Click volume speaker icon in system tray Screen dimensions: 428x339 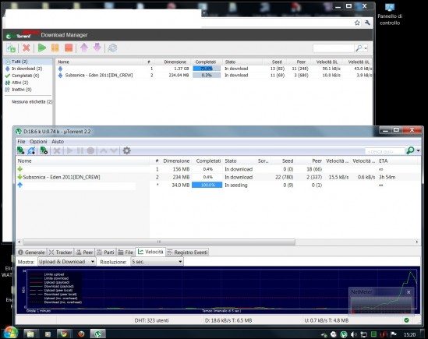354,334
